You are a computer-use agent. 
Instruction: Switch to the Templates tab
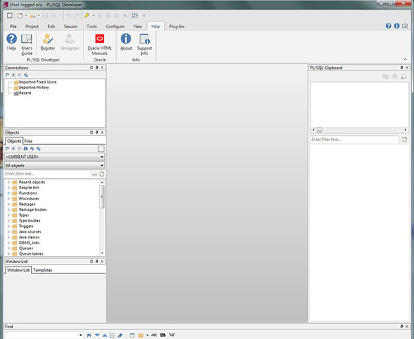pyautogui.click(x=43, y=270)
